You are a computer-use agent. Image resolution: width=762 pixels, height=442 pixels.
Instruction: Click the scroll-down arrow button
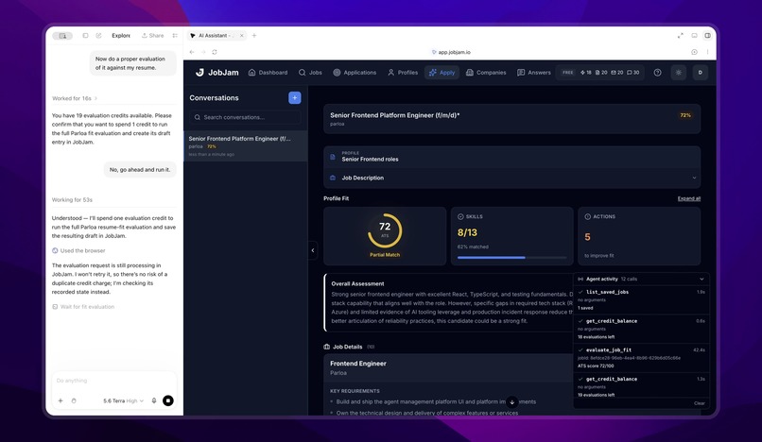[511, 401]
